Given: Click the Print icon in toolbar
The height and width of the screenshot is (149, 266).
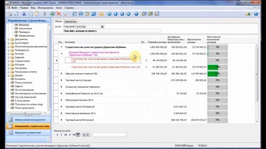Looking at the screenshot, I should (x=10, y=14).
